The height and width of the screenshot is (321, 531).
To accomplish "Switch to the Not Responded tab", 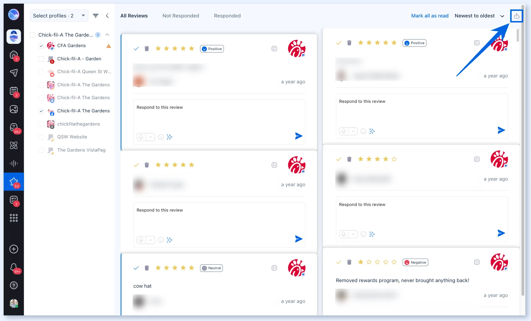I will 181,16.
